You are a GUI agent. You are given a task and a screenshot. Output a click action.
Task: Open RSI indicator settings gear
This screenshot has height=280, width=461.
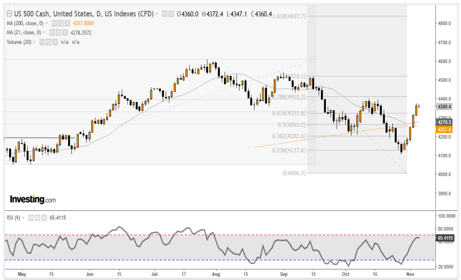click(38, 218)
